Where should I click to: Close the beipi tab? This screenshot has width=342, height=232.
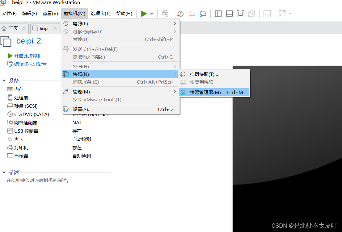pyautogui.click(x=55, y=28)
